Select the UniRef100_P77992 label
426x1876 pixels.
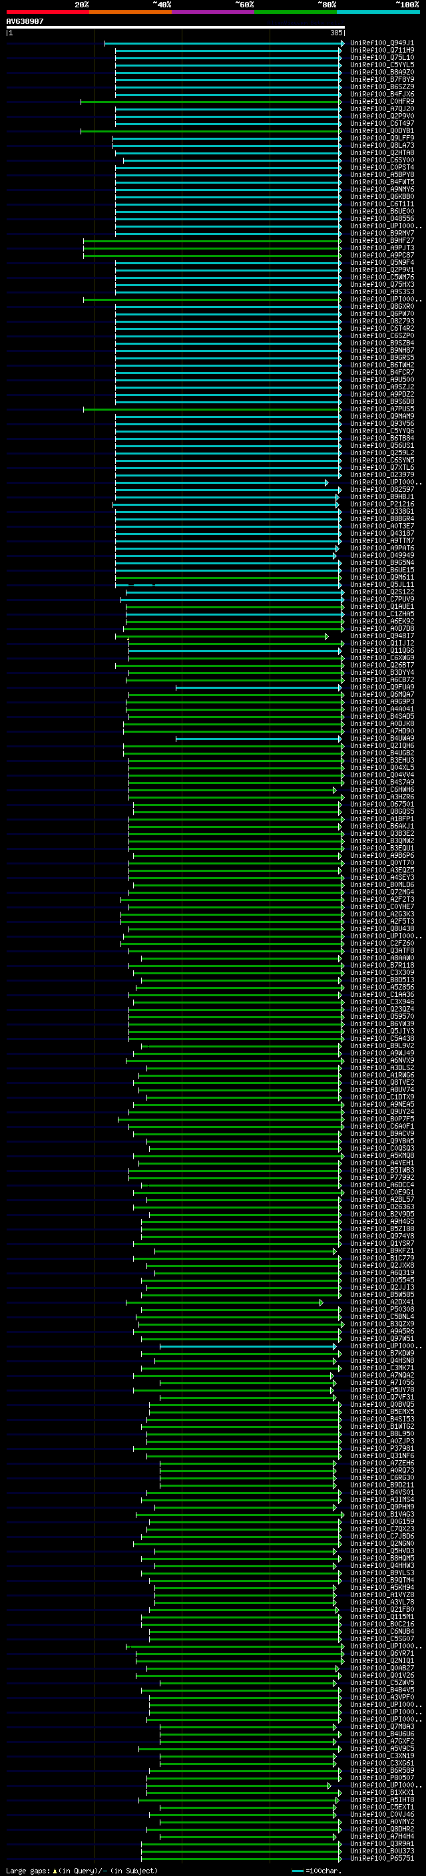pyautogui.click(x=382, y=1179)
